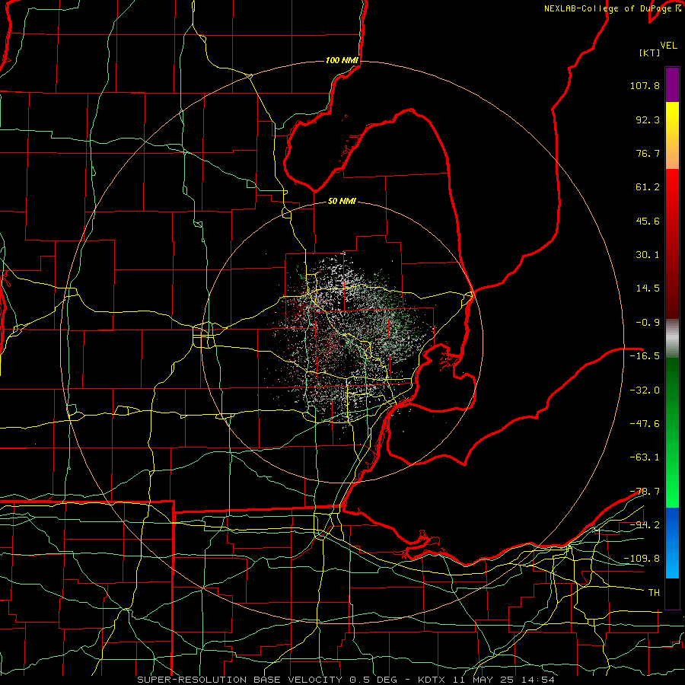Click the VEL legend title
This screenshot has width=685, height=685.
click(668, 46)
